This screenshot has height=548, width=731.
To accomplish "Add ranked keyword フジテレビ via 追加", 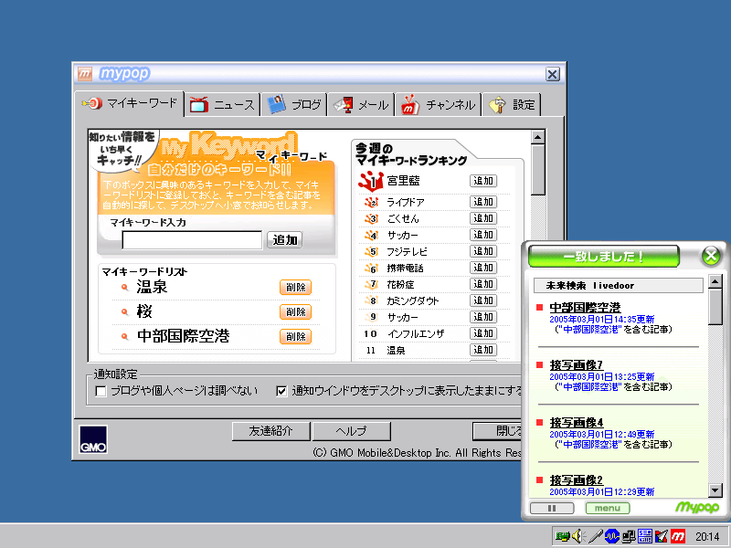I will tap(483, 251).
